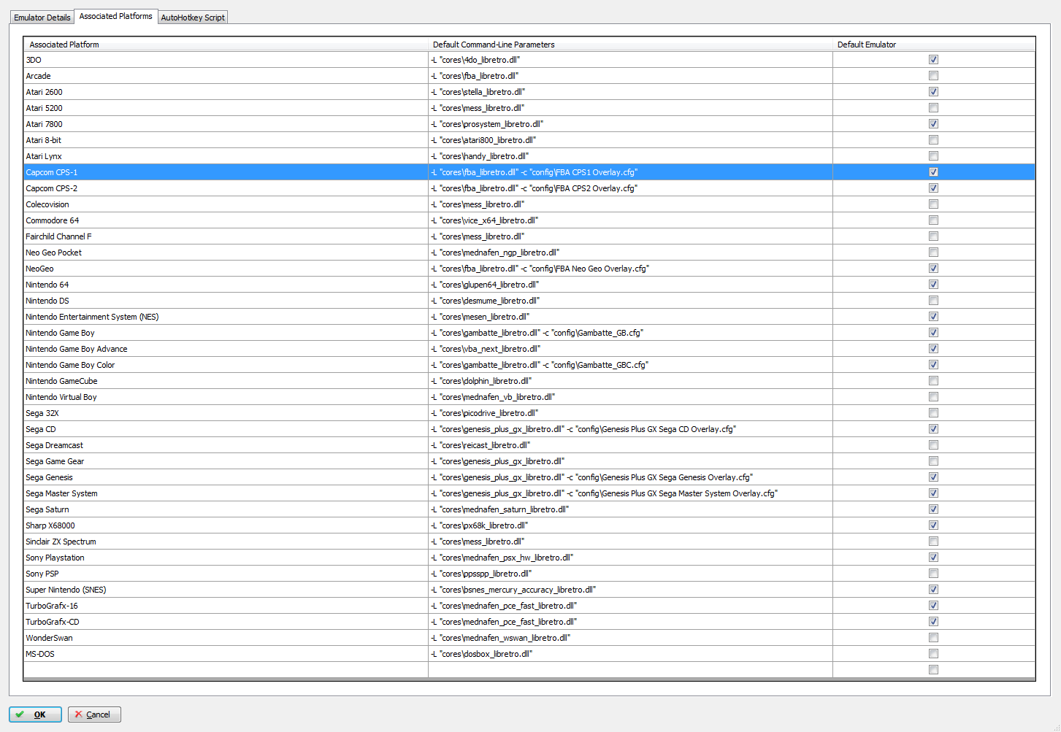The height and width of the screenshot is (732, 1061).
Task: Click the Gambatte_GB.cfg parameters cell
Action: [630, 333]
